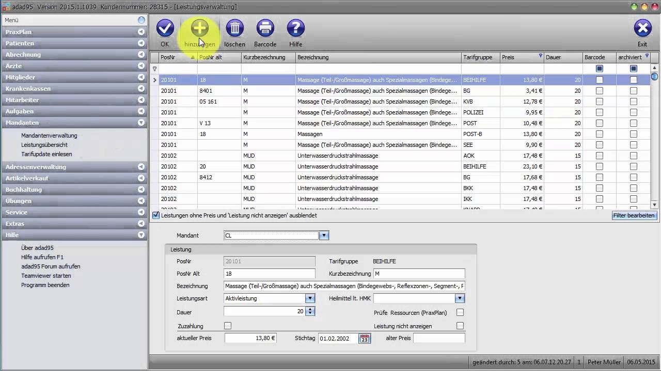Click the löschen trash can icon
Viewport: 661px width, 371px height.
point(234,28)
